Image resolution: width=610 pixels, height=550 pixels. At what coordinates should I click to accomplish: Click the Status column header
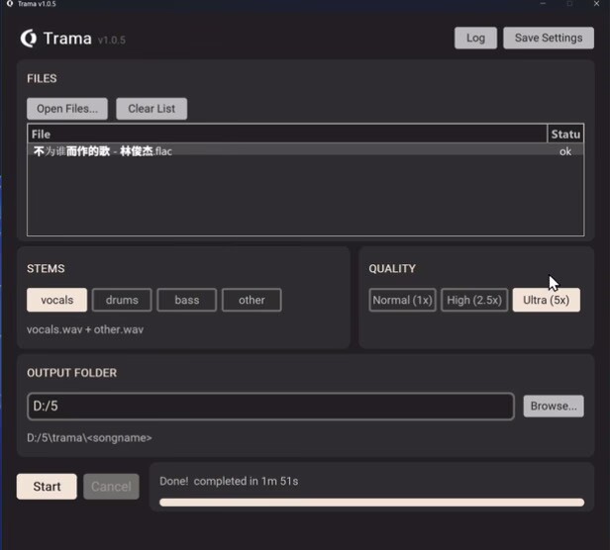click(565, 135)
